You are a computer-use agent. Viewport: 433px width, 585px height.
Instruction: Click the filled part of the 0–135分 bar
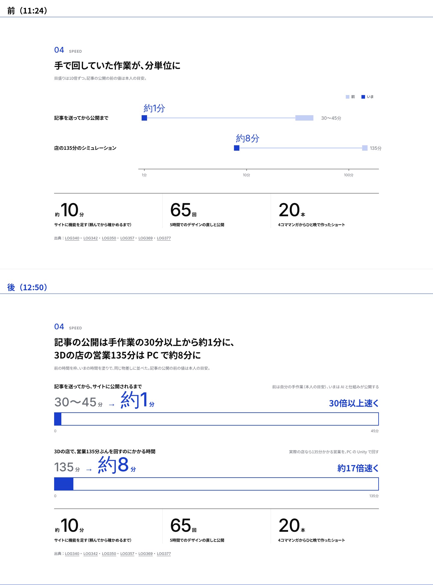(64, 484)
